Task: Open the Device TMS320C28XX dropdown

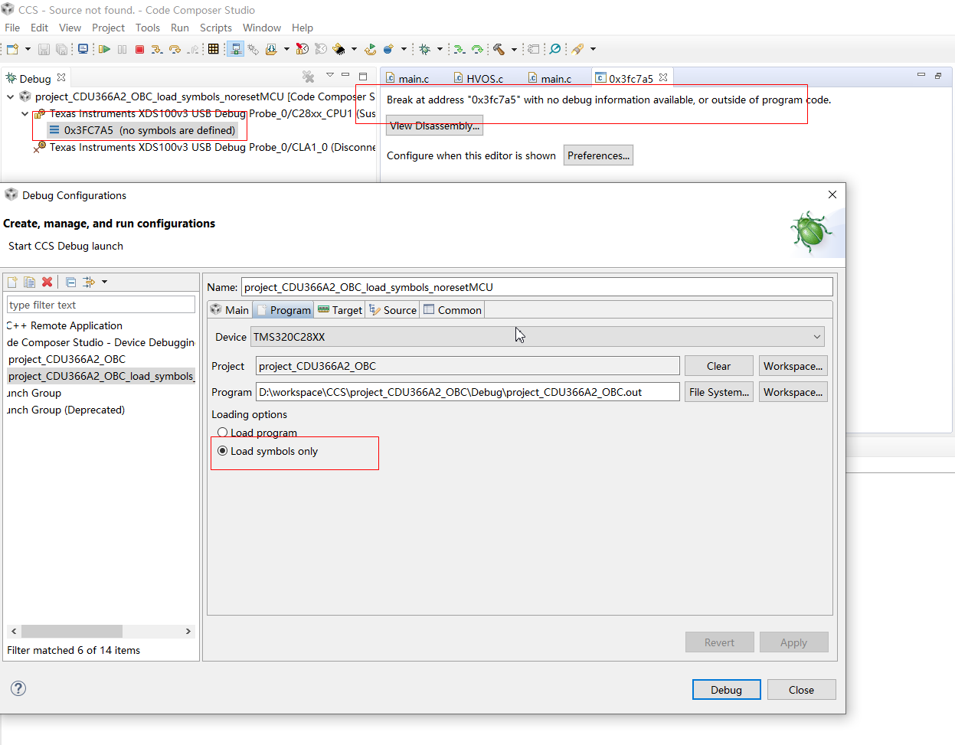Action: (x=538, y=337)
